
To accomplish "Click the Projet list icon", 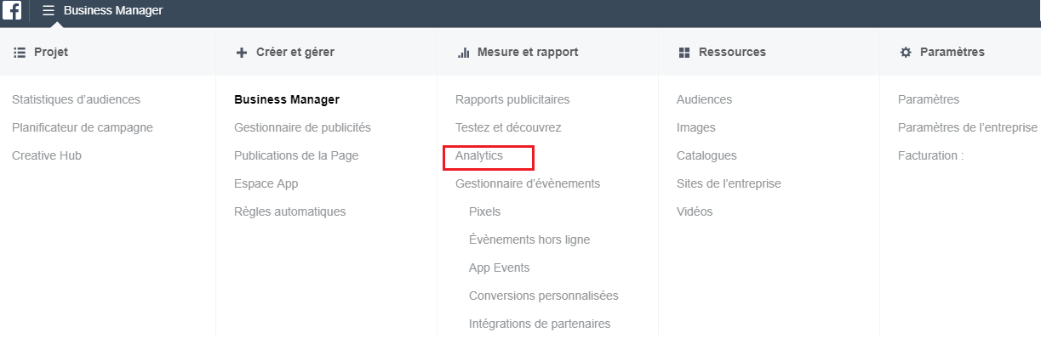I will tap(20, 53).
